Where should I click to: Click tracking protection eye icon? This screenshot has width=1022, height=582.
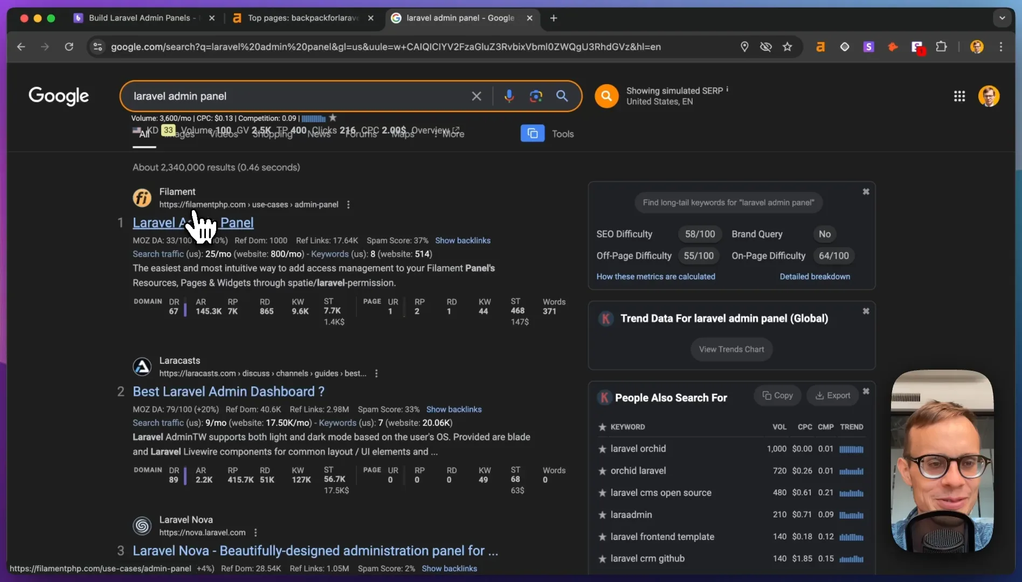(765, 47)
